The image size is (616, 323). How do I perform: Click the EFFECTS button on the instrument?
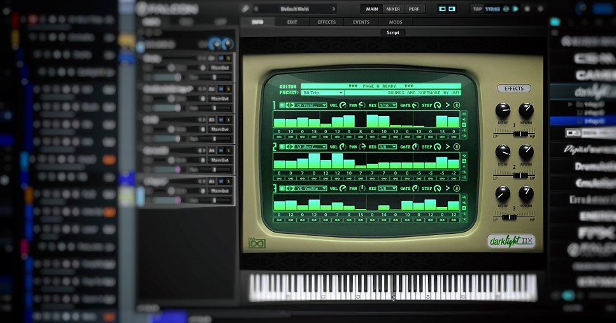click(x=513, y=89)
